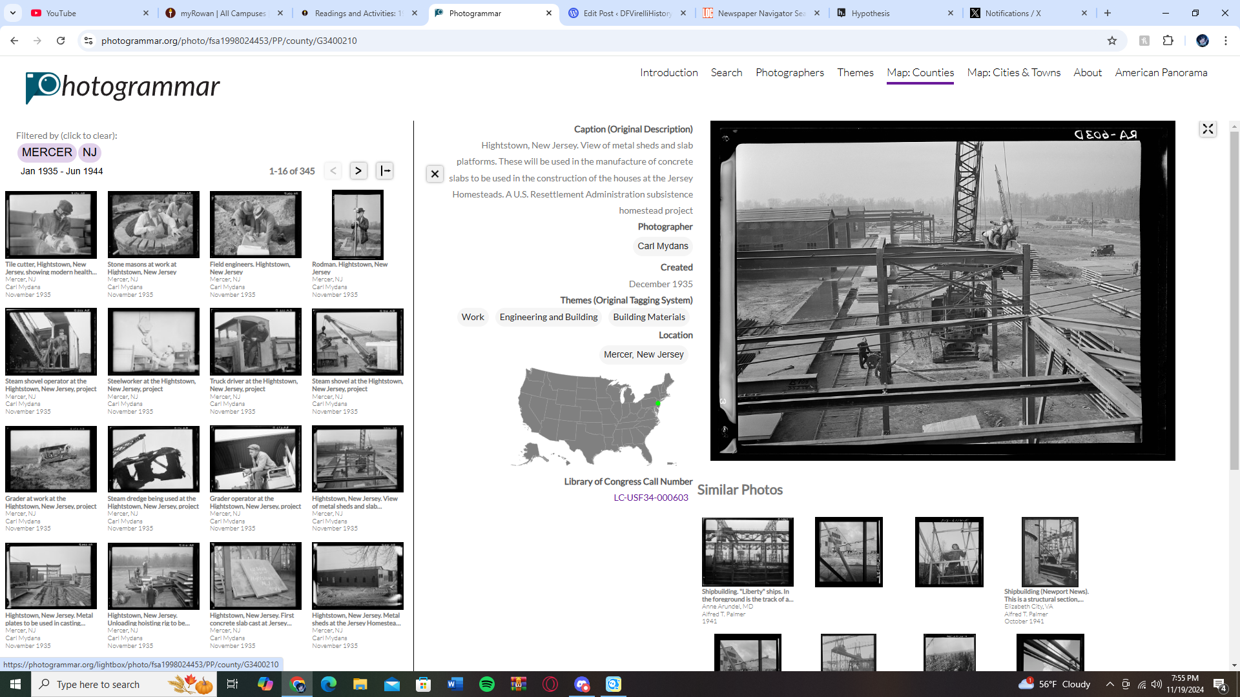The image size is (1240, 697).
Task: Open tab search dropdown arrow
Action: tap(13, 13)
